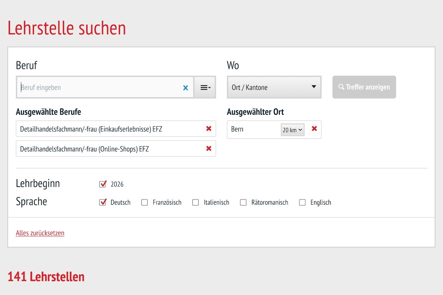
Task: Open the profession list menu icon
Action: [x=205, y=87]
